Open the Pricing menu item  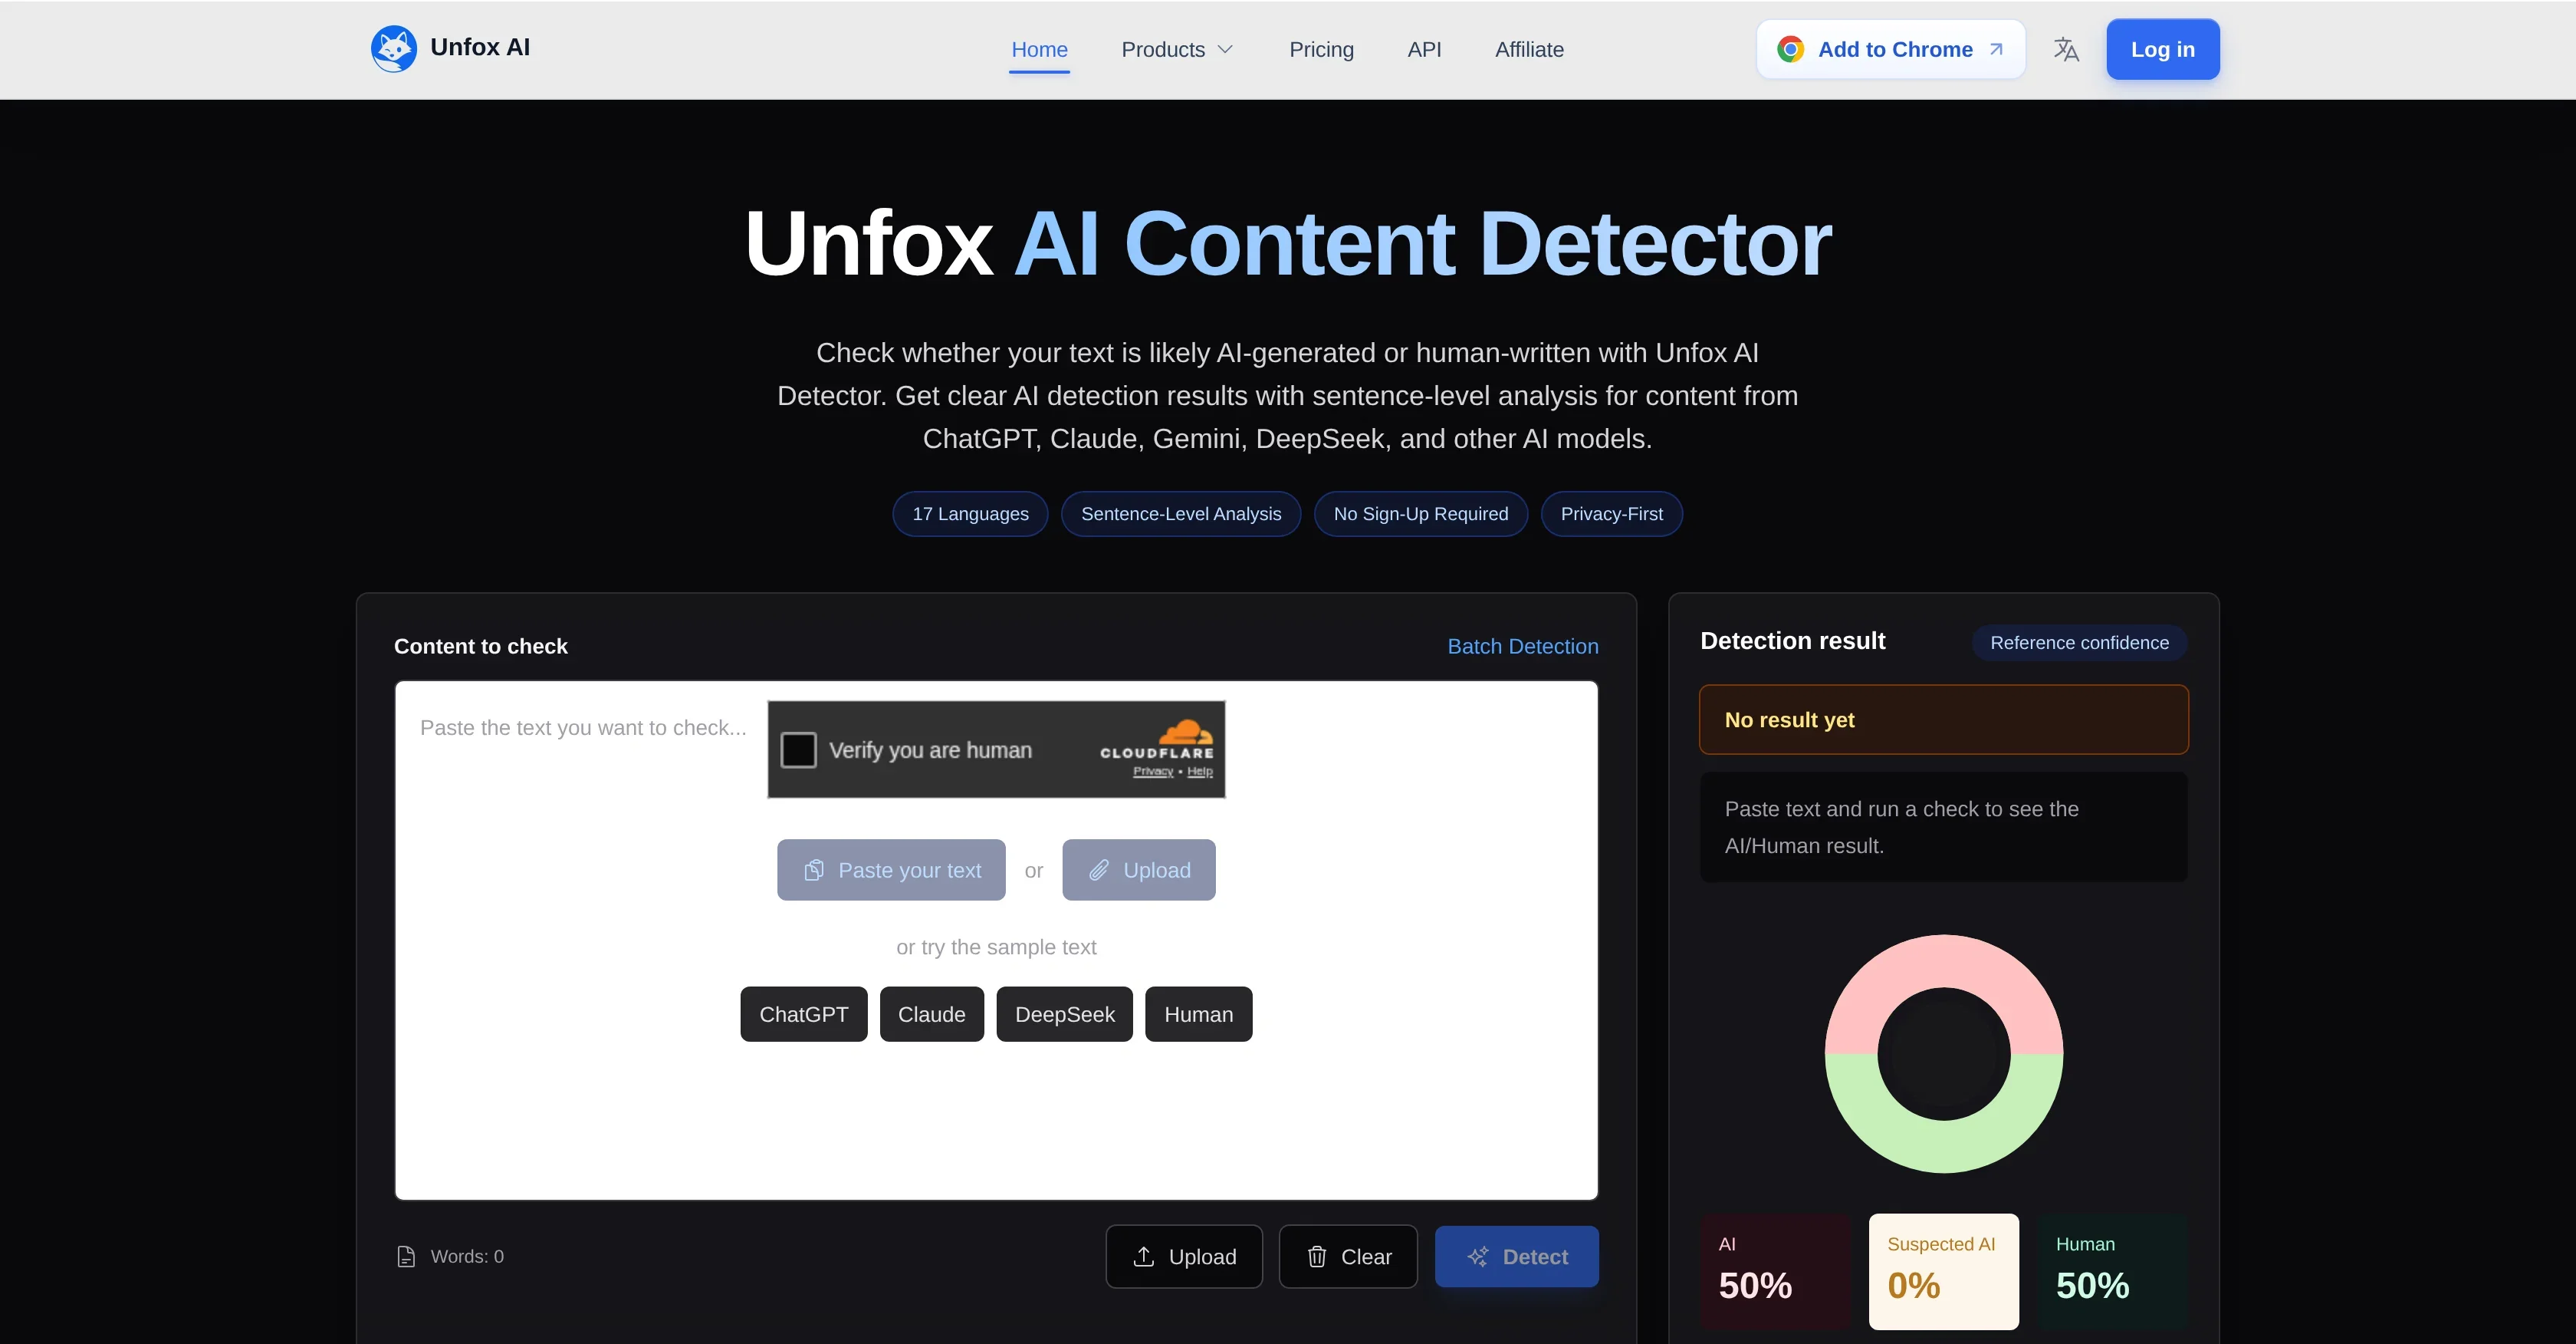tap(1321, 49)
